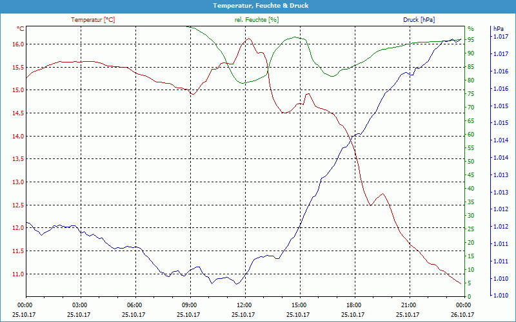Click the '13,0' temperature axis tick
Image resolution: width=516 pixels, height=322 pixels.
coord(19,182)
